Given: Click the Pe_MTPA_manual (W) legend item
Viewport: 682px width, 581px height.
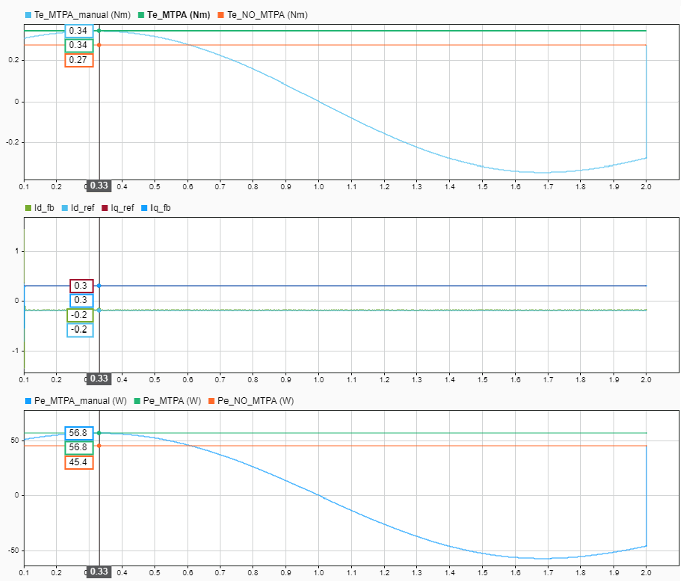Looking at the screenshot, I should pos(75,401).
